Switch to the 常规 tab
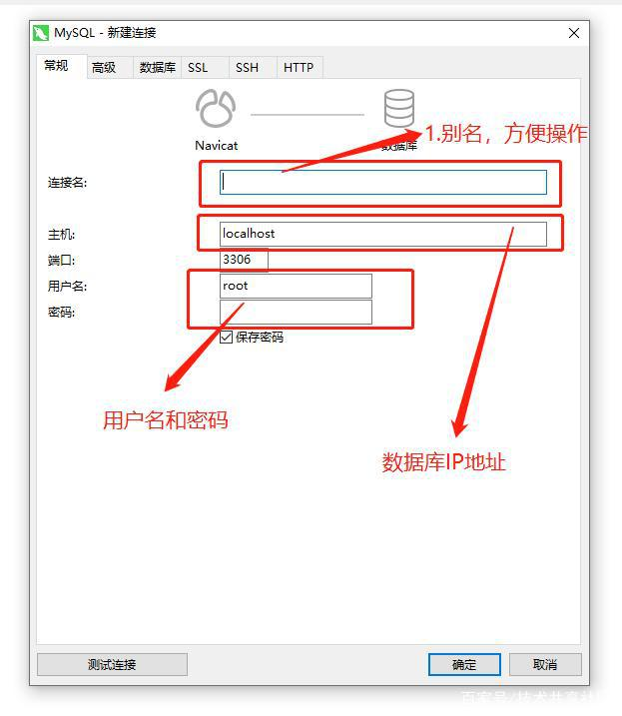622x716 pixels. pyautogui.click(x=57, y=66)
